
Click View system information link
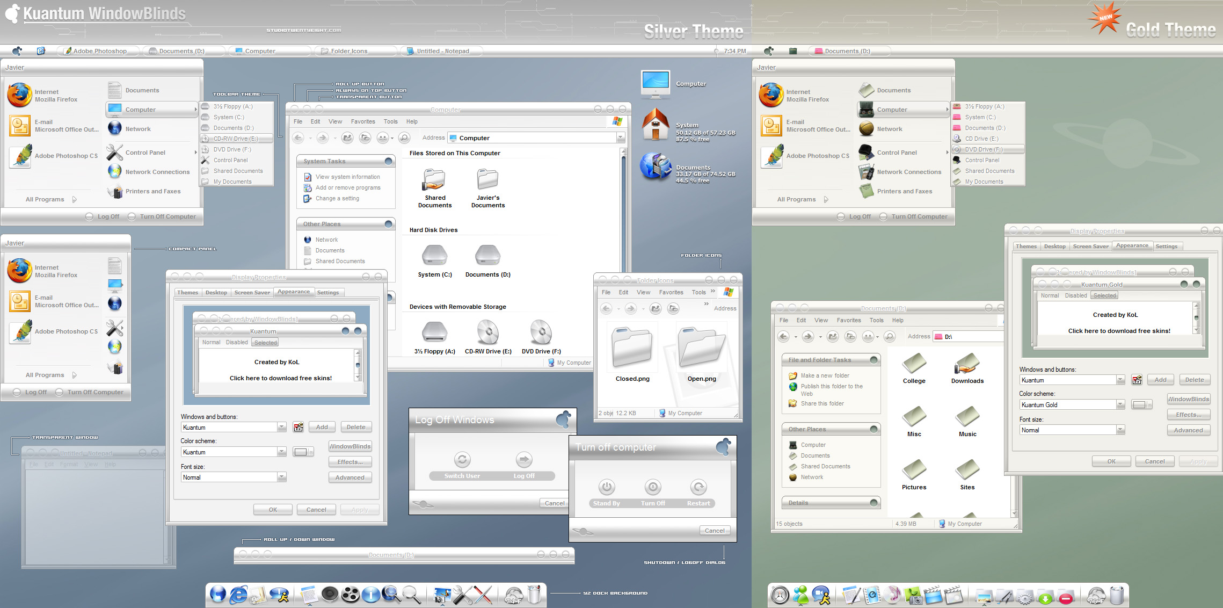(x=347, y=177)
